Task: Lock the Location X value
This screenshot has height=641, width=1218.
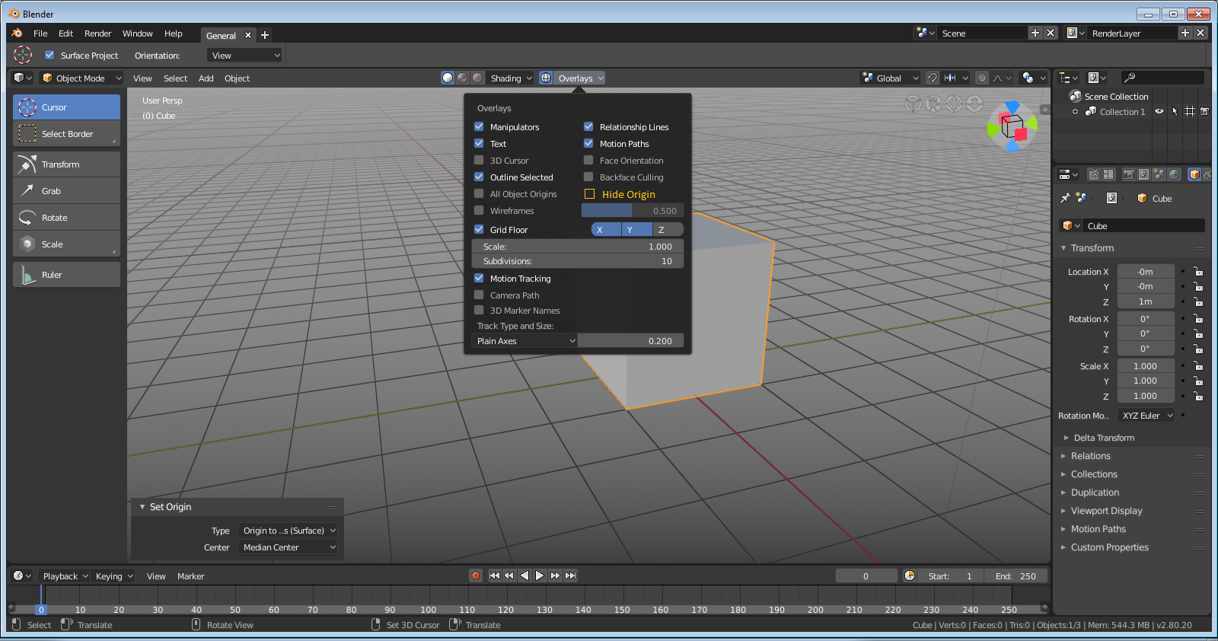Action: click(x=1198, y=271)
